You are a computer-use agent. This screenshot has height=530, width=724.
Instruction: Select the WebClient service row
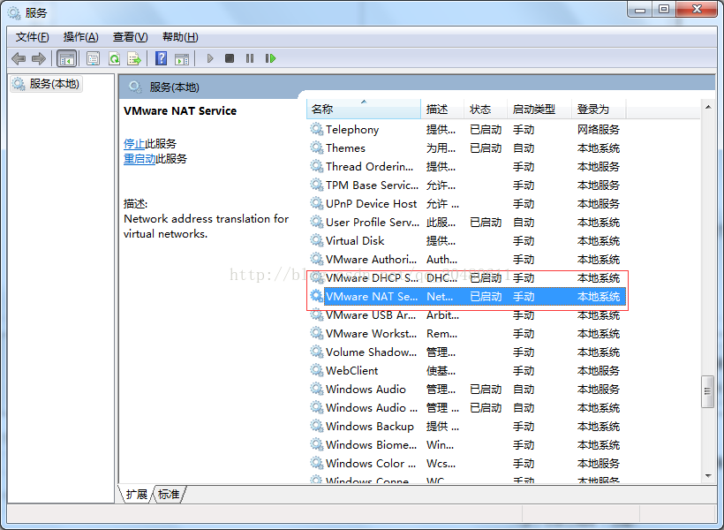466,370
